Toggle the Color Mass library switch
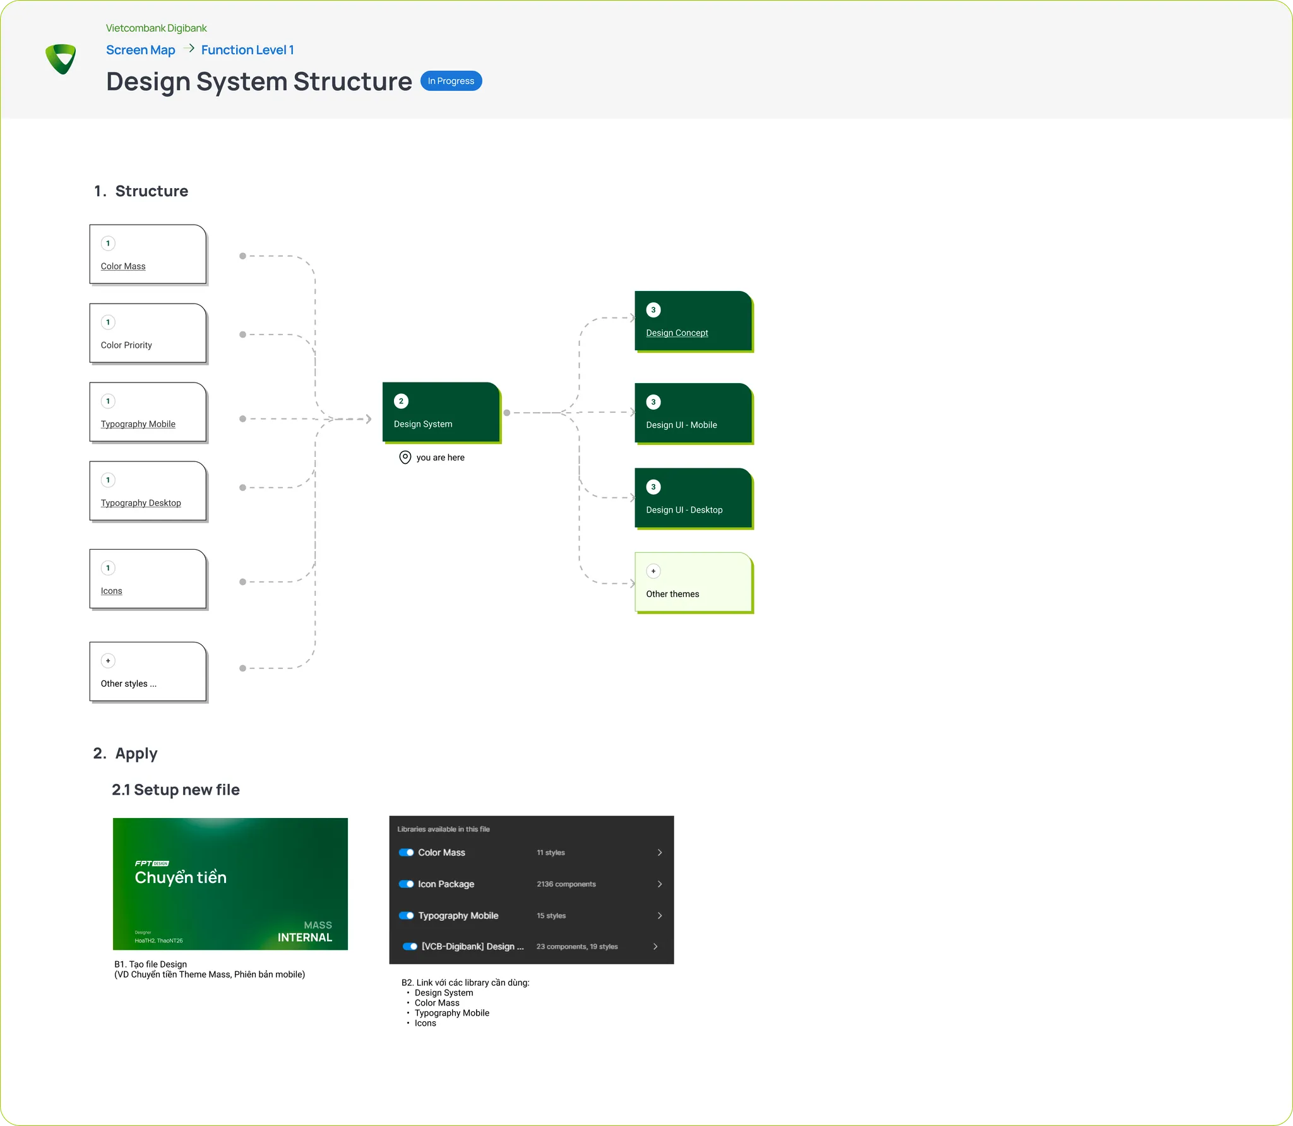The height and width of the screenshot is (1126, 1293). click(407, 853)
